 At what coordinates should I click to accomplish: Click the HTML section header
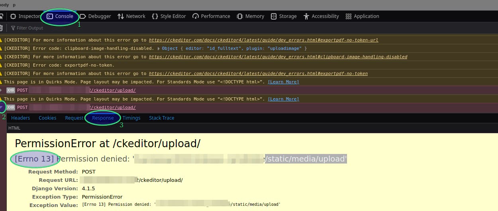pyautogui.click(x=14, y=128)
